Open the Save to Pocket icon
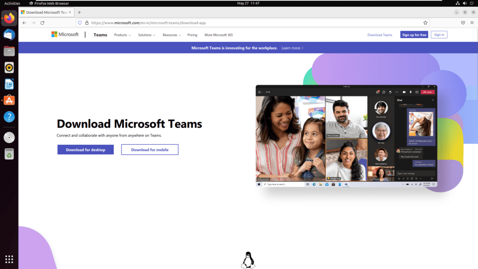Viewport: 478px width, 269px height. [463, 23]
